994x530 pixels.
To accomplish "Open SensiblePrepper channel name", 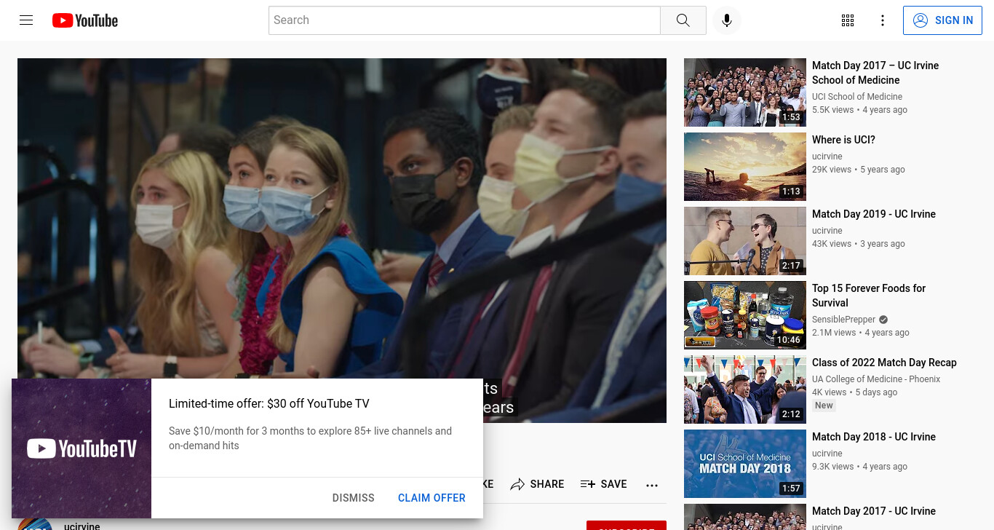I will pyautogui.click(x=844, y=320).
